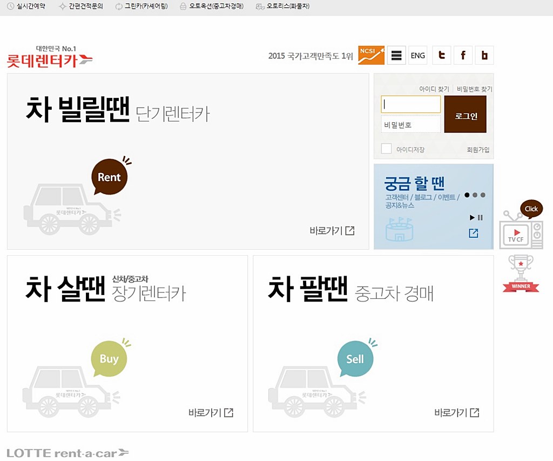Open 오토리스(화물차) in the top bar

pyautogui.click(x=283, y=6)
